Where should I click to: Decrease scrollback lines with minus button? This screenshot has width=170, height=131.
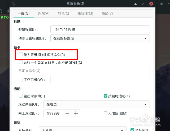67,113
